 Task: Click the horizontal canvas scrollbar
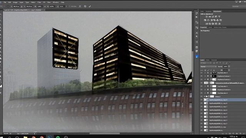tap(105, 134)
